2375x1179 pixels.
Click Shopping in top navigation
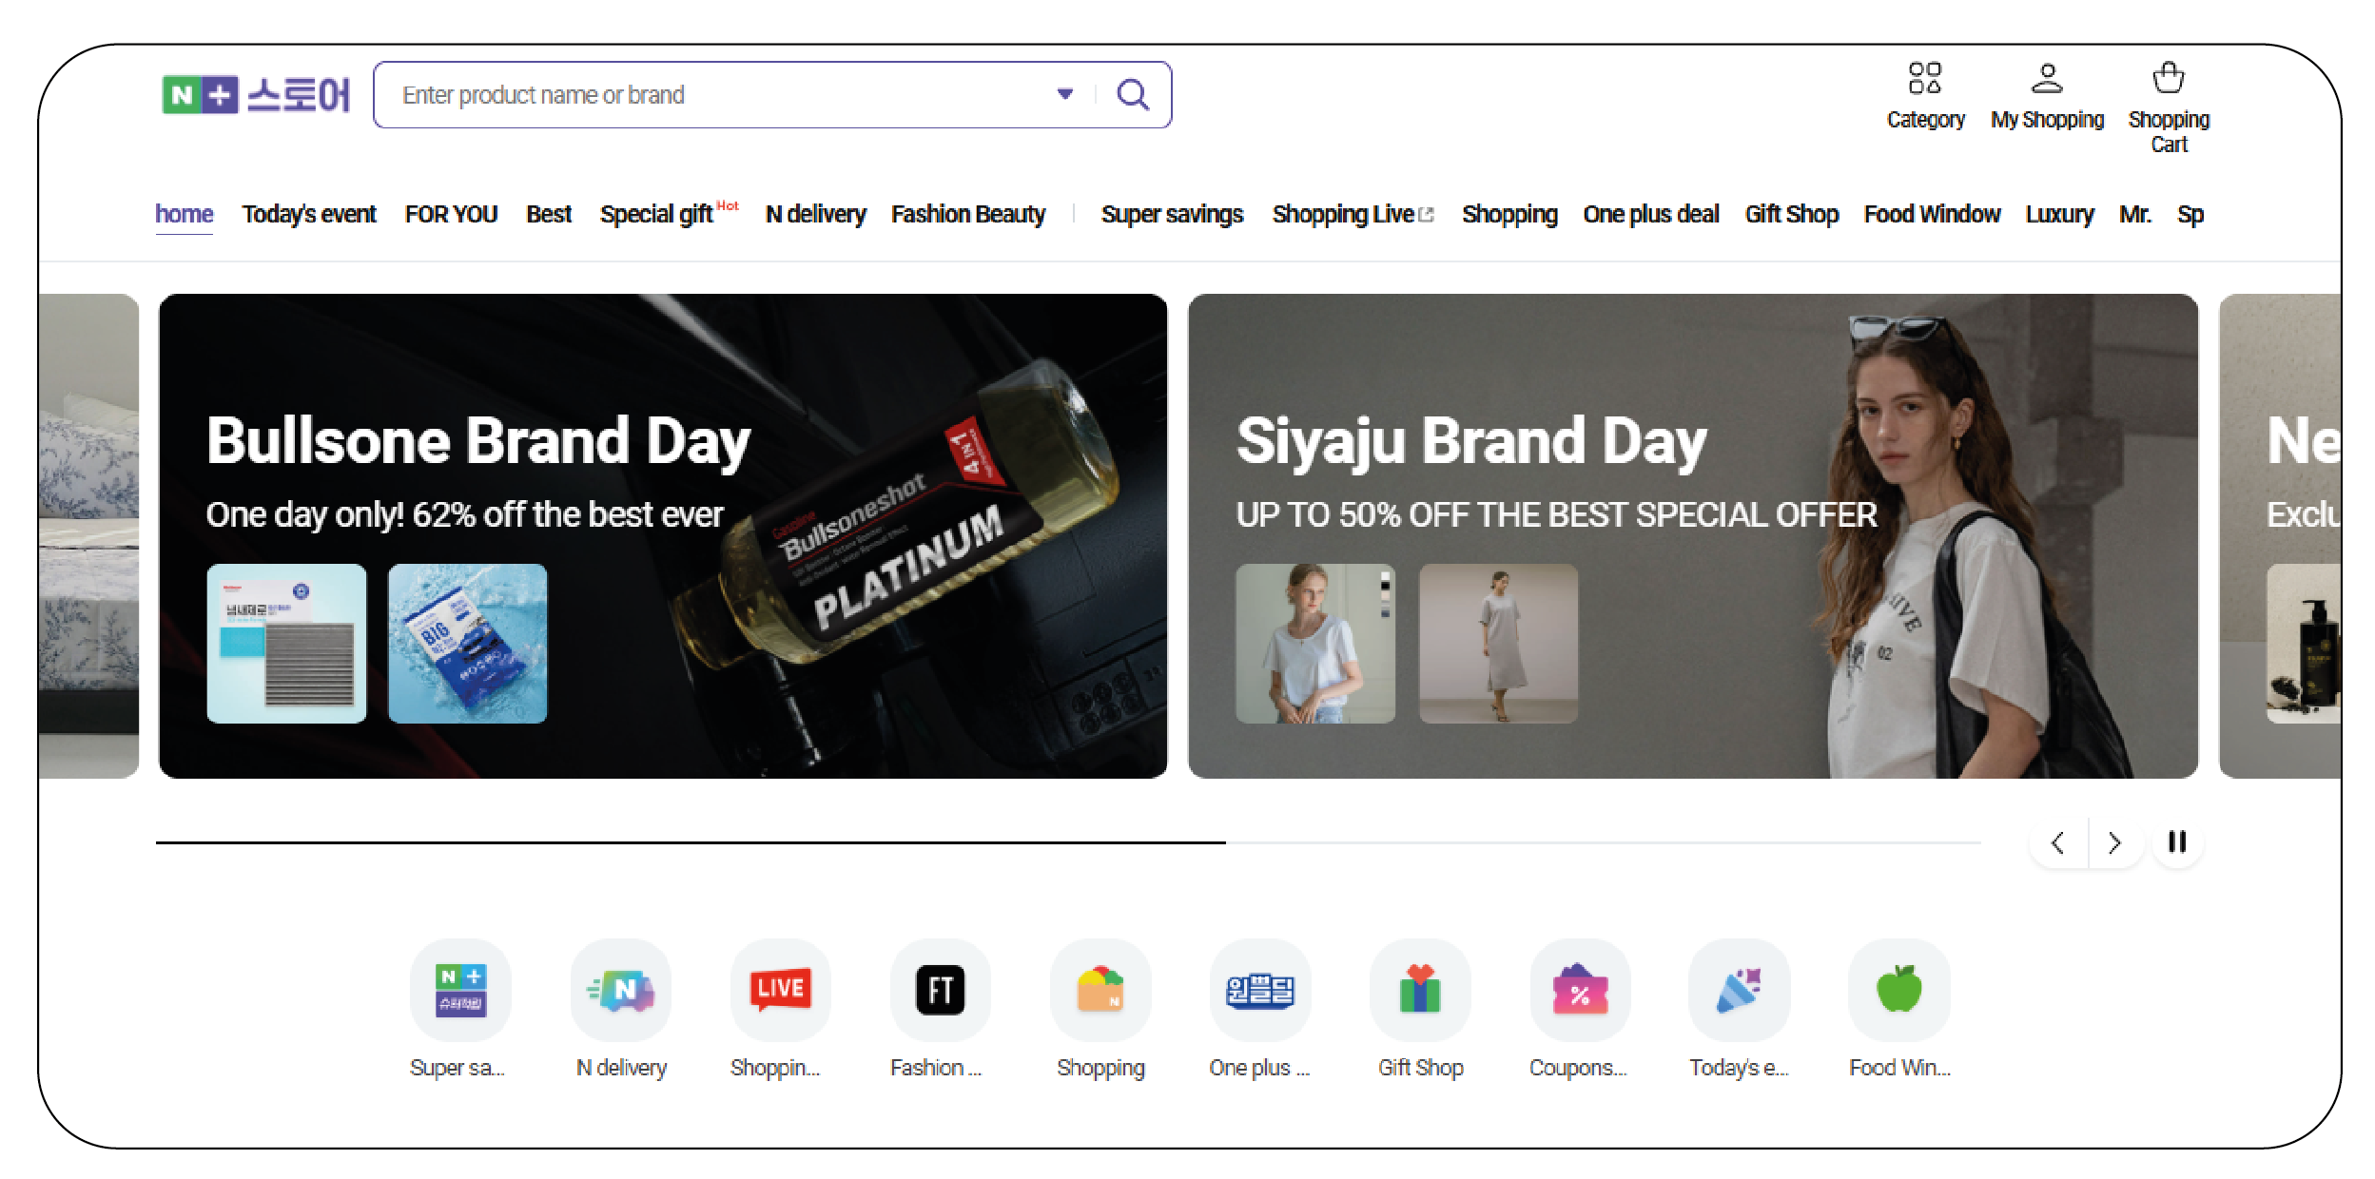point(1509,215)
